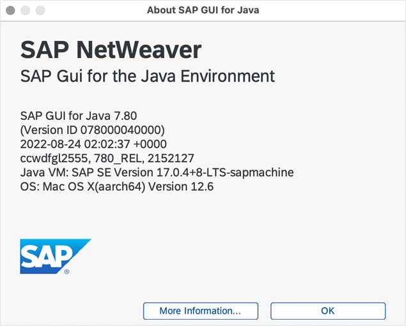Viewport: 406px width, 326px height.
Task: Click the Java VM version line
Action: point(157,172)
